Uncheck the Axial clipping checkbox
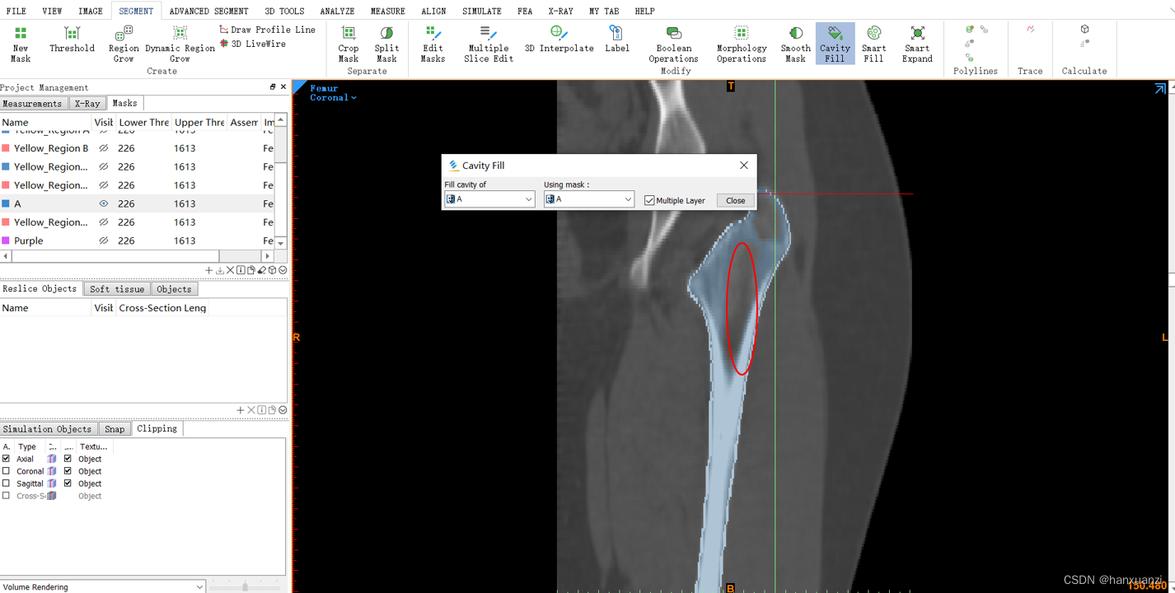Viewport: 1175px width, 593px height. [x=7, y=459]
